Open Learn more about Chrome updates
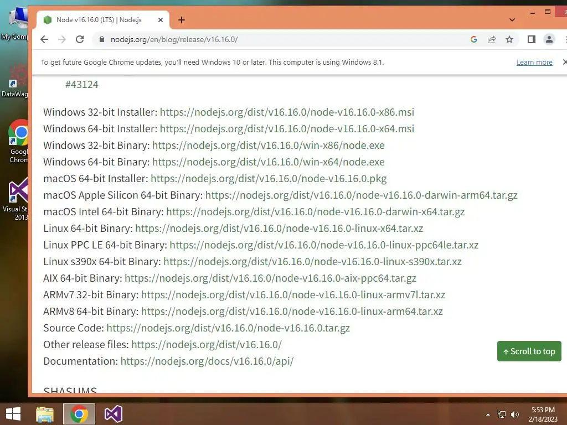 534,62
